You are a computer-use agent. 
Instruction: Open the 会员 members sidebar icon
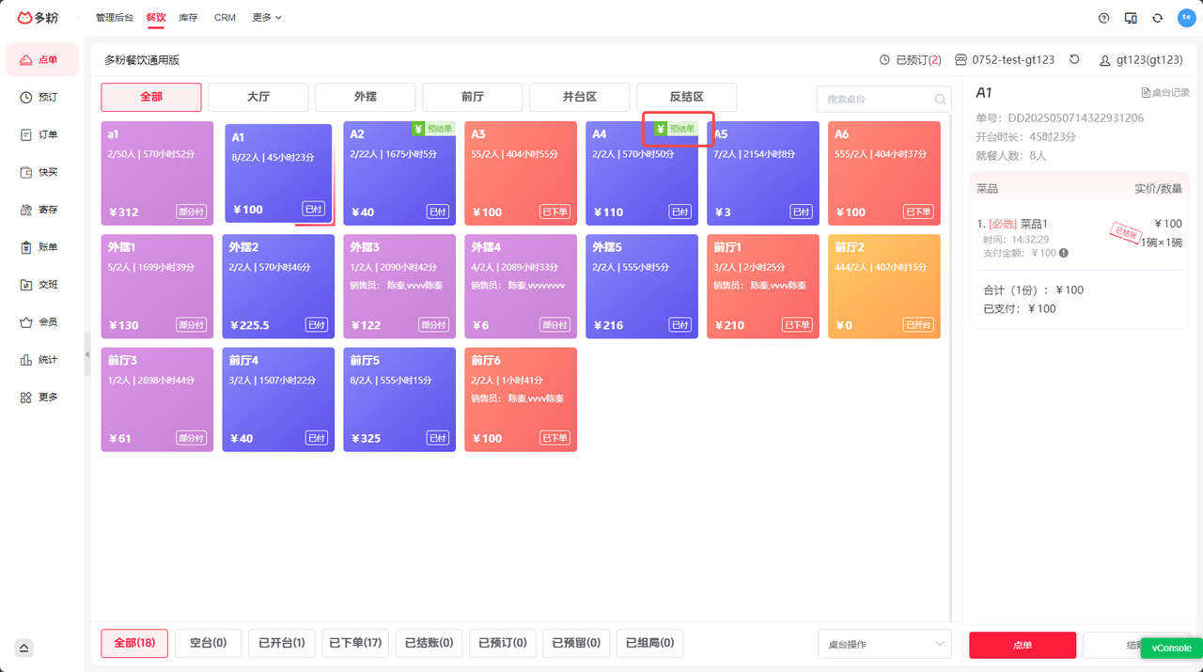(39, 322)
